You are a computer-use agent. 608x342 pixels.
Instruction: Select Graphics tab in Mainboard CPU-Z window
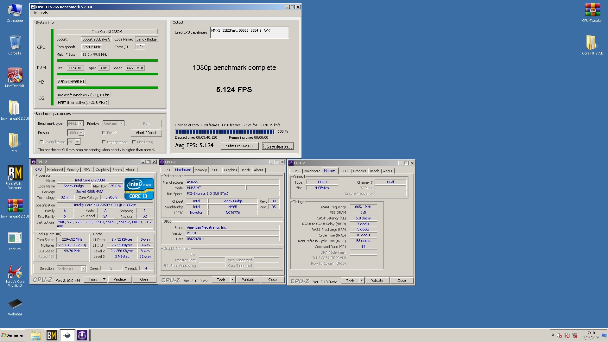coord(230,170)
